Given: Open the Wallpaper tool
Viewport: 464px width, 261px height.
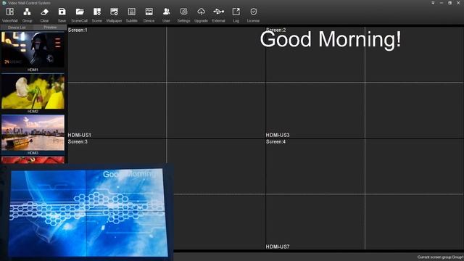Looking at the screenshot, I should 114,14.
